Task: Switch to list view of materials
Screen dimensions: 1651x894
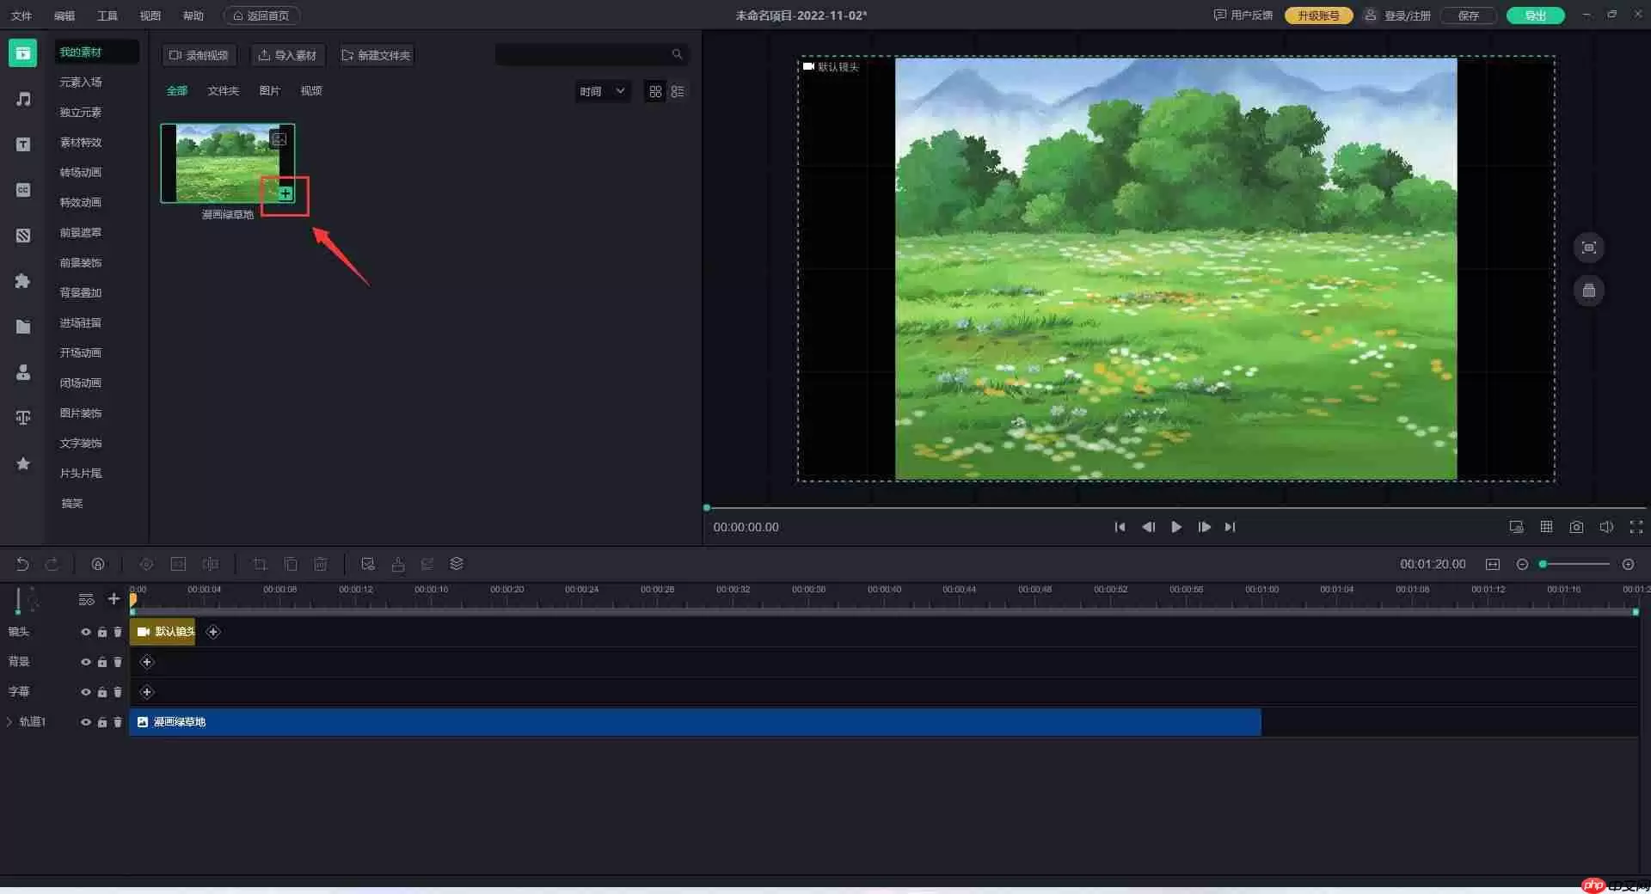Action: click(678, 91)
